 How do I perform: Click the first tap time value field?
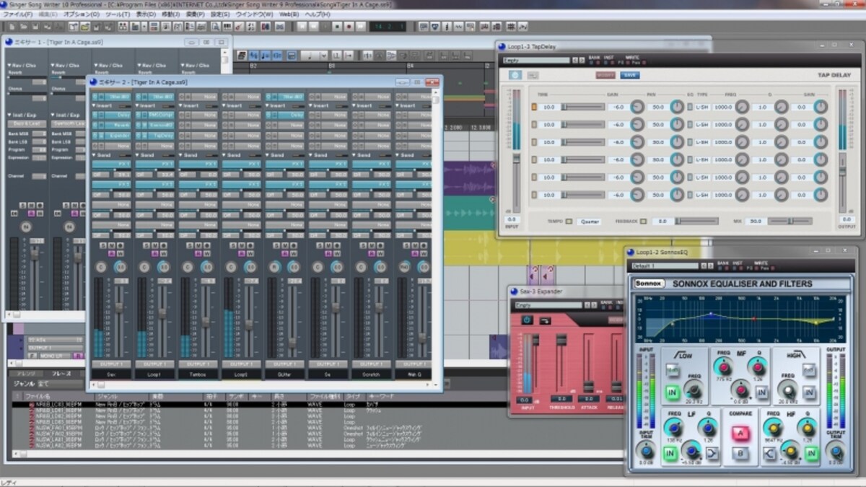pos(549,107)
